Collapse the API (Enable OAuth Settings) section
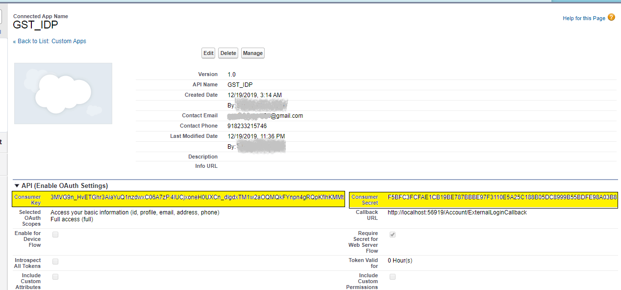This screenshot has width=621, height=290. click(x=17, y=185)
